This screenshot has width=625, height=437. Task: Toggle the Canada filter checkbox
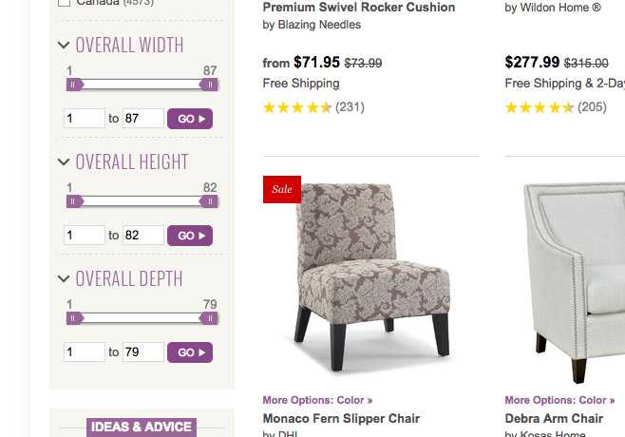64,3
